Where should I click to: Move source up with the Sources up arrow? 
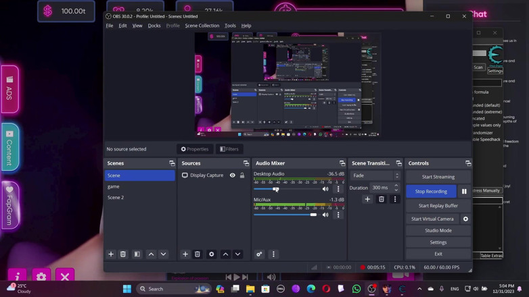(226, 254)
